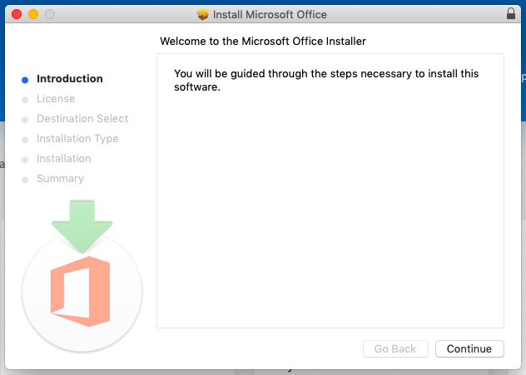Viewport: 526px width, 375px height.
Task: Select the Installation Type step label
Action: [77, 138]
